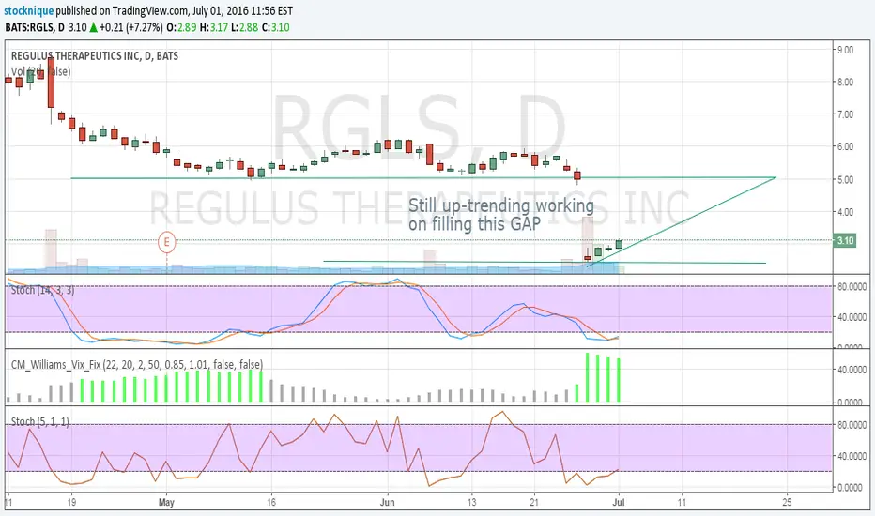The width and height of the screenshot is (875, 516).
Task: Click the opening price value O:2.89
Action: [x=181, y=27]
